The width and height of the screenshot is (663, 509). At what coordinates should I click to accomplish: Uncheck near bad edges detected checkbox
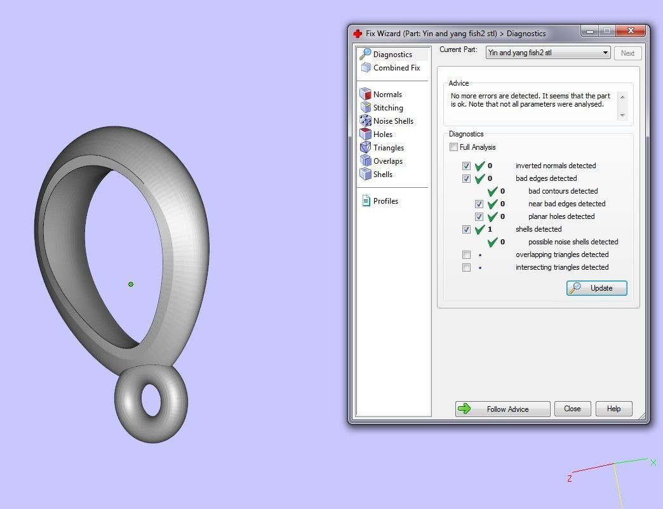pyautogui.click(x=479, y=204)
